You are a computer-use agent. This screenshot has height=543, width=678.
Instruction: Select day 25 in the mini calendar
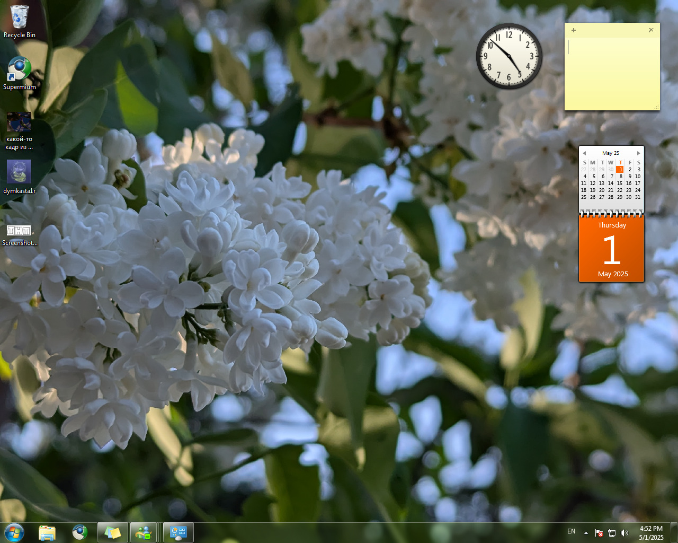tap(584, 197)
